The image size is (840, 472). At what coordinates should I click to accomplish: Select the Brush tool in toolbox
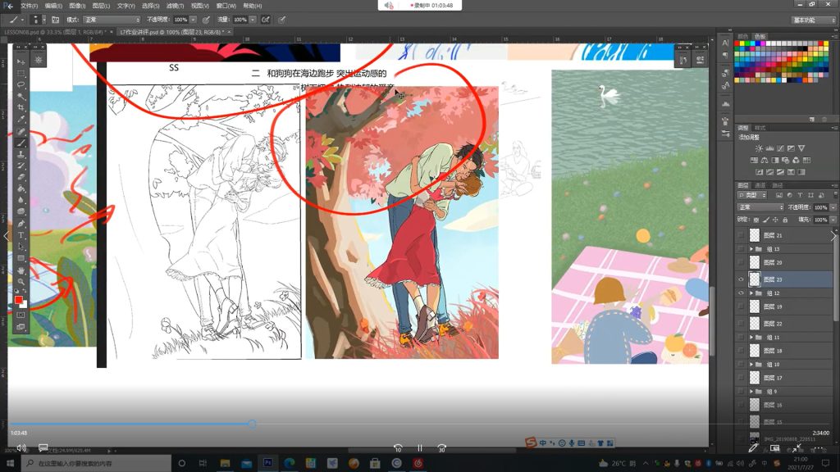tap(21, 143)
